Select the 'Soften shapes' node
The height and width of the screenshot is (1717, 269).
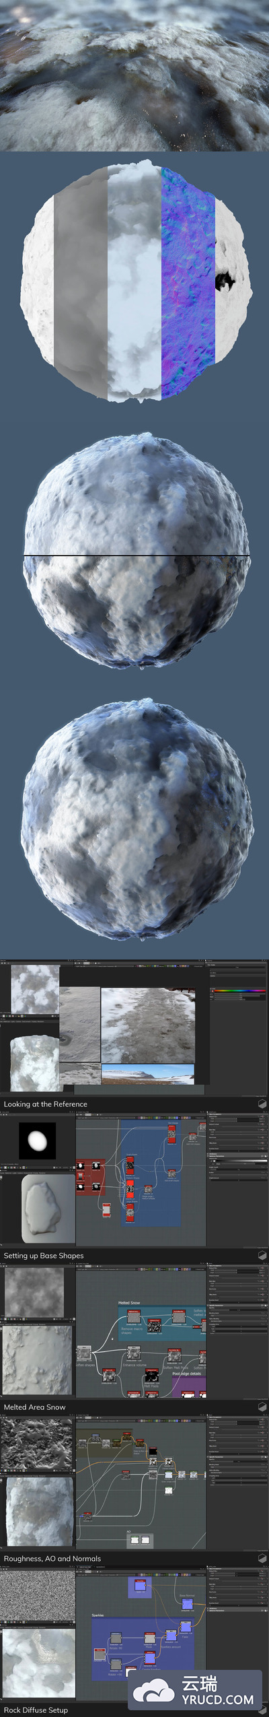pyautogui.click(x=84, y=1354)
